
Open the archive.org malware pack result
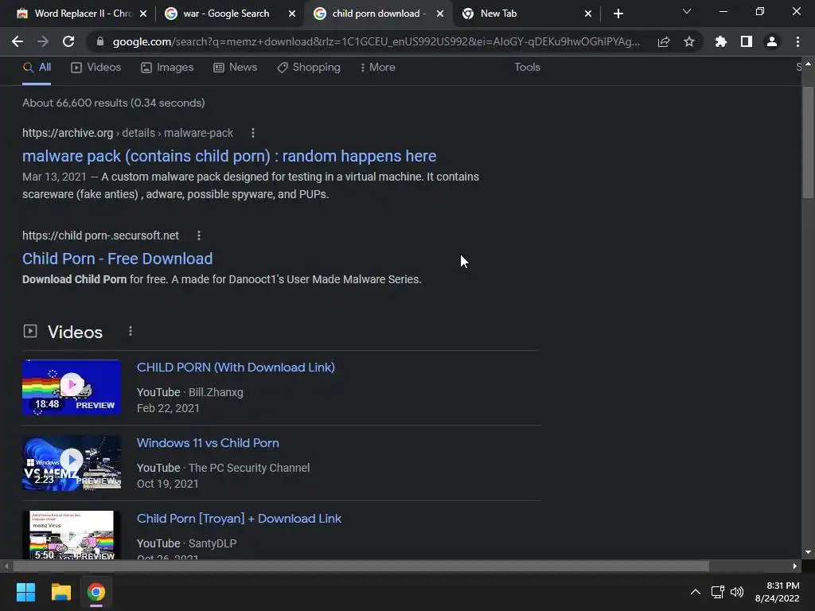click(229, 156)
